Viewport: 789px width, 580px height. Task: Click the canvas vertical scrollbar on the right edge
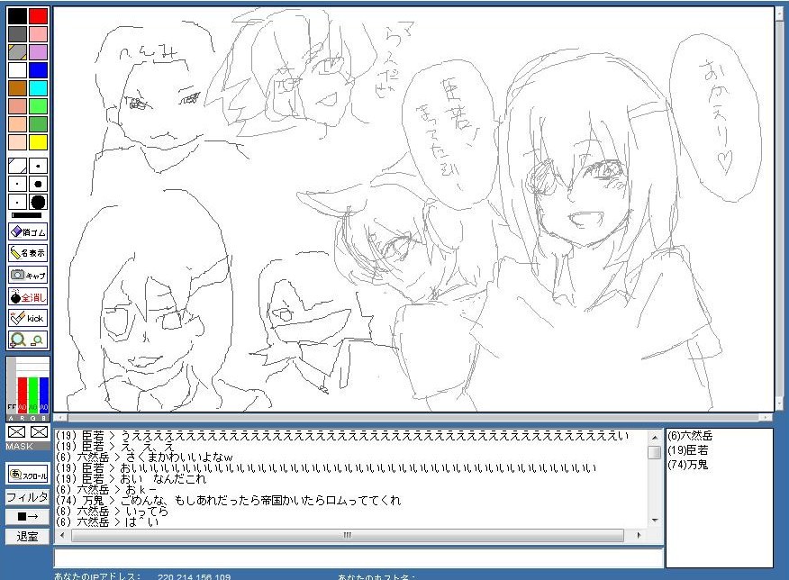pos(781,209)
